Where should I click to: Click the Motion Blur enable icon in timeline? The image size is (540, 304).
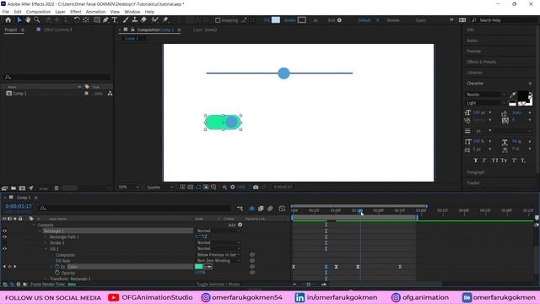click(x=270, y=209)
